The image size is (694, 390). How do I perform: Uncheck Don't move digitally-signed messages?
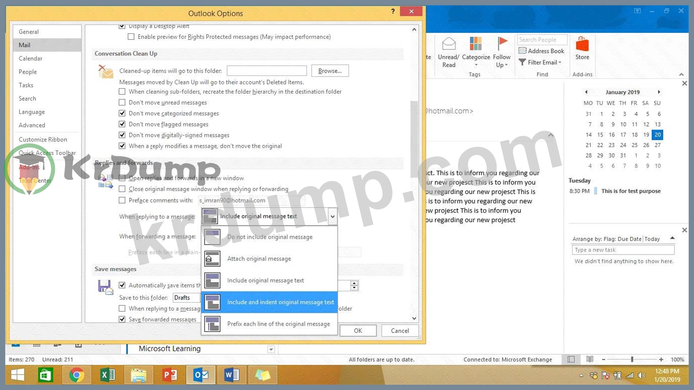pos(122,135)
